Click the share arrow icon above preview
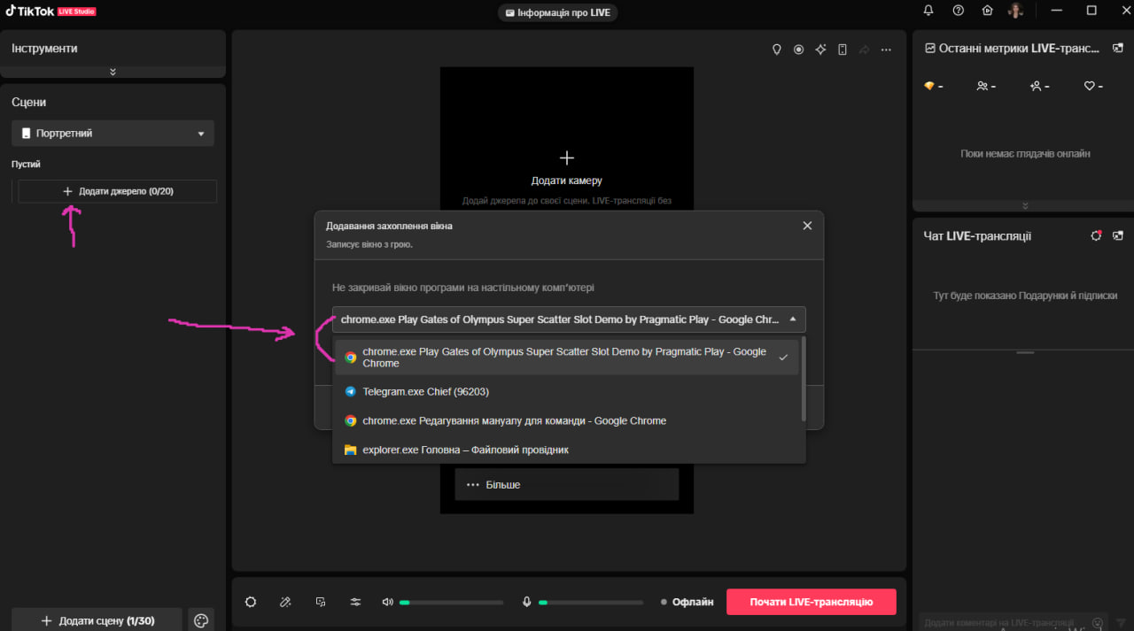Image resolution: width=1134 pixels, height=631 pixels. click(x=864, y=50)
